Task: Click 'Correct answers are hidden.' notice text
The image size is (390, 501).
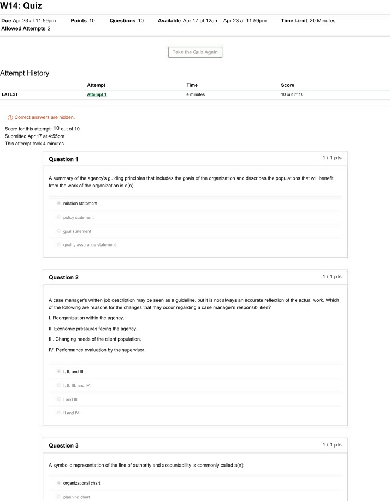Action: [x=44, y=117]
